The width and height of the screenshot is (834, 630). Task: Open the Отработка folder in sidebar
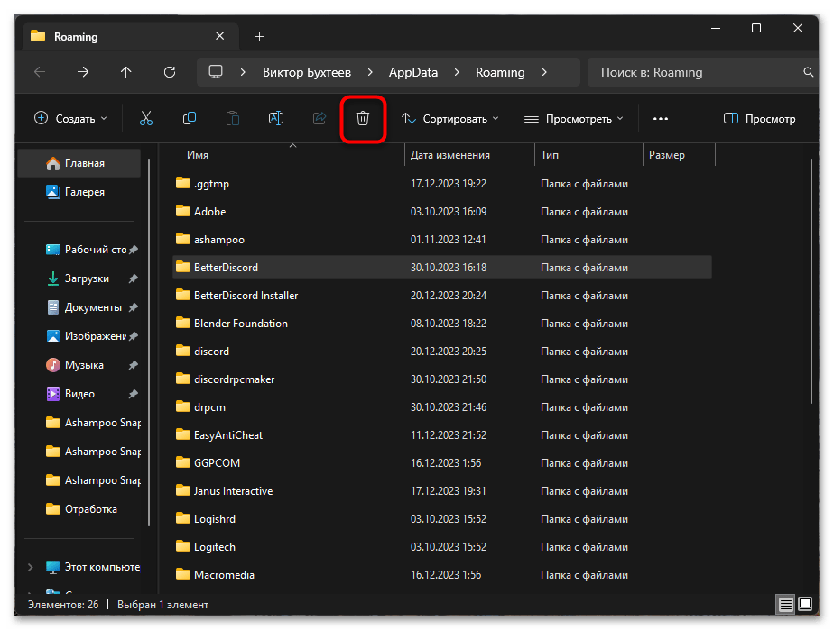click(81, 509)
